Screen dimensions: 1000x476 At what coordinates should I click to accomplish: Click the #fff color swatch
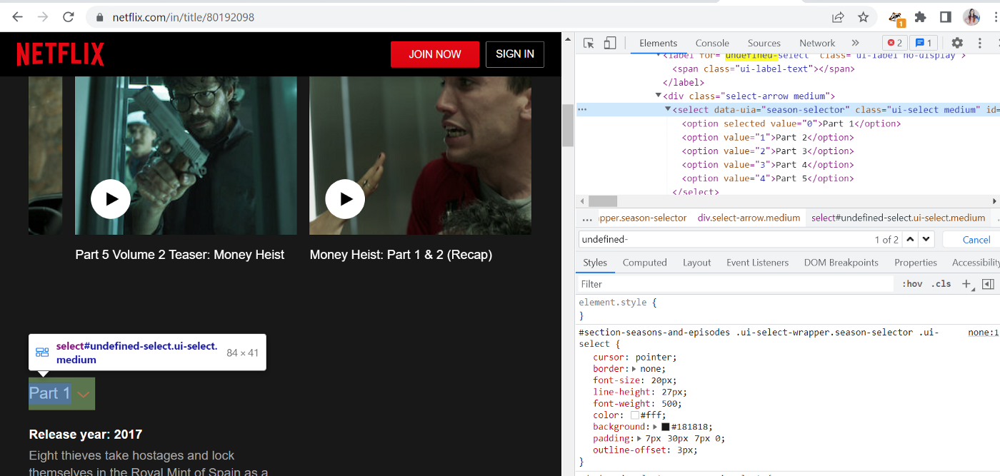point(634,415)
